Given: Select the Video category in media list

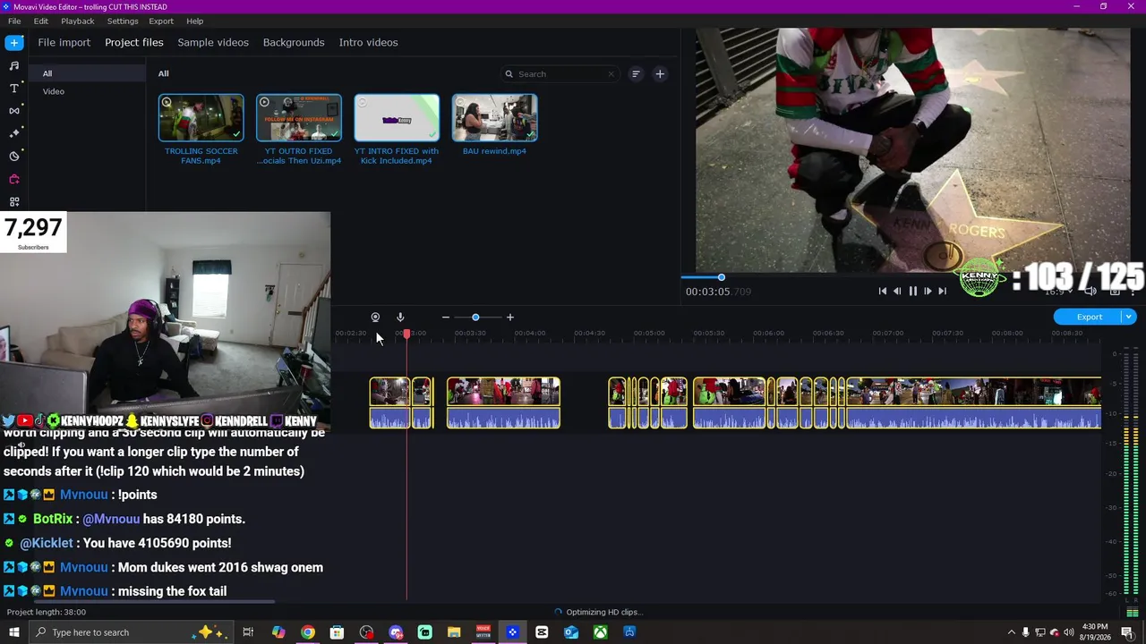Looking at the screenshot, I should (x=86, y=91).
